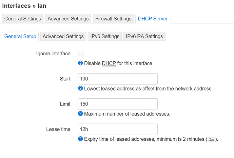
Task: Open the IPv6 RA Settings sub-tab
Action: click(x=144, y=36)
